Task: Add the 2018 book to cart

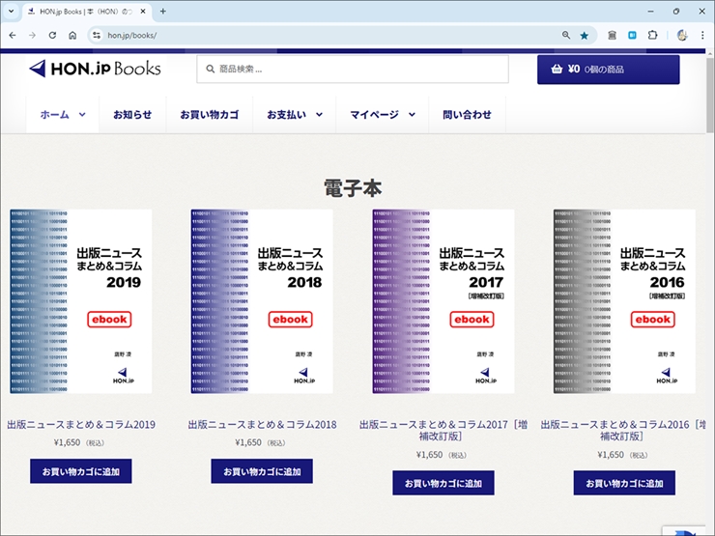Action: coord(262,471)
